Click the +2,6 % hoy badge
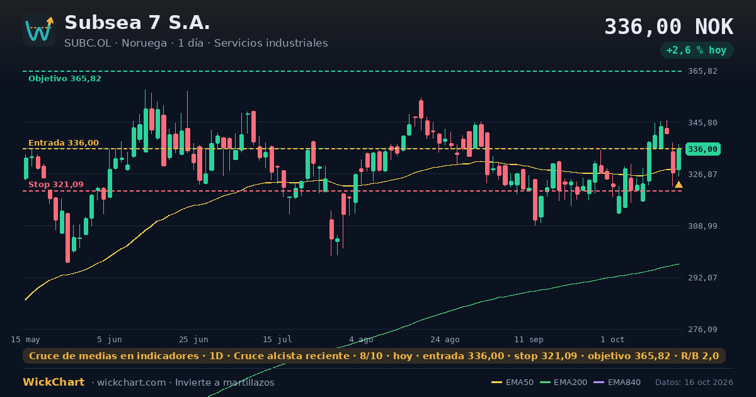This screenshot has height=397, width=756. (x=697, y=50)
